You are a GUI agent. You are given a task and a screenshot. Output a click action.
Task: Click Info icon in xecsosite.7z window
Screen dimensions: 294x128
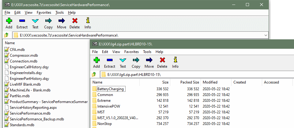pos(88,20)
